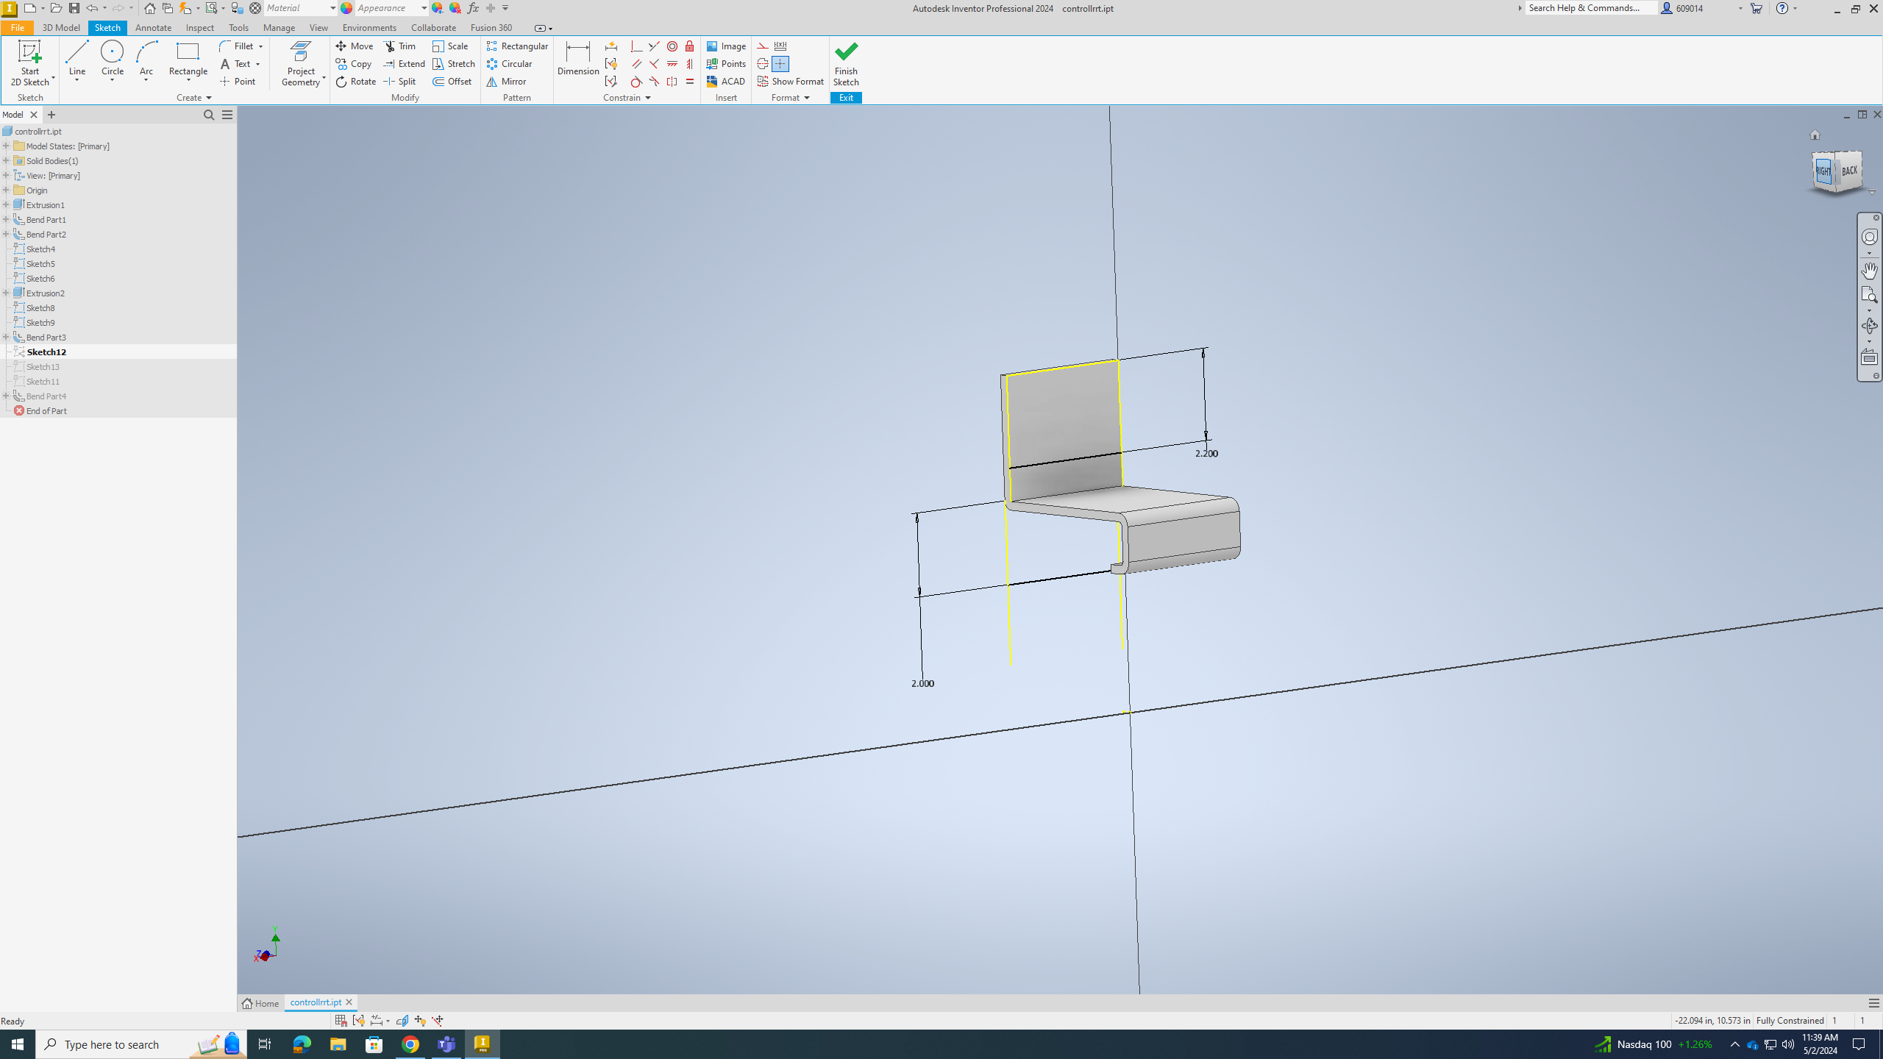The height and width of the screenshot is (1059, 1883).
Task: Toggle Slice Graphics in status bar
Action: click(x=402, y=1021)
